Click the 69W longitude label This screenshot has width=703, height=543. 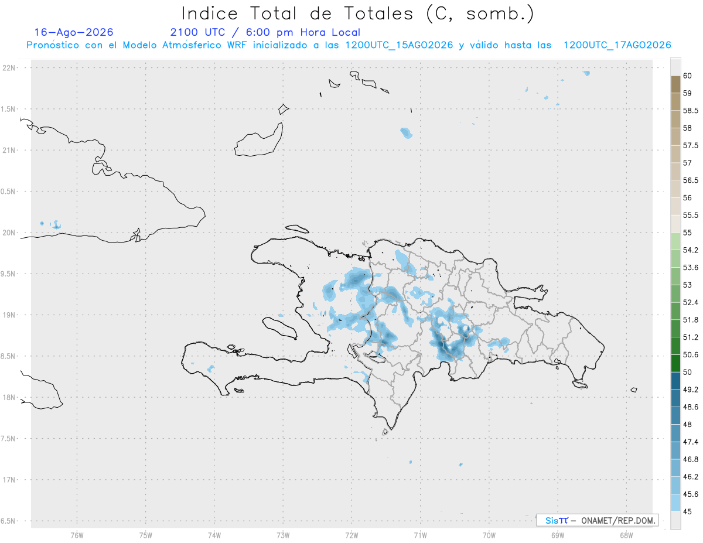(558, 535)
